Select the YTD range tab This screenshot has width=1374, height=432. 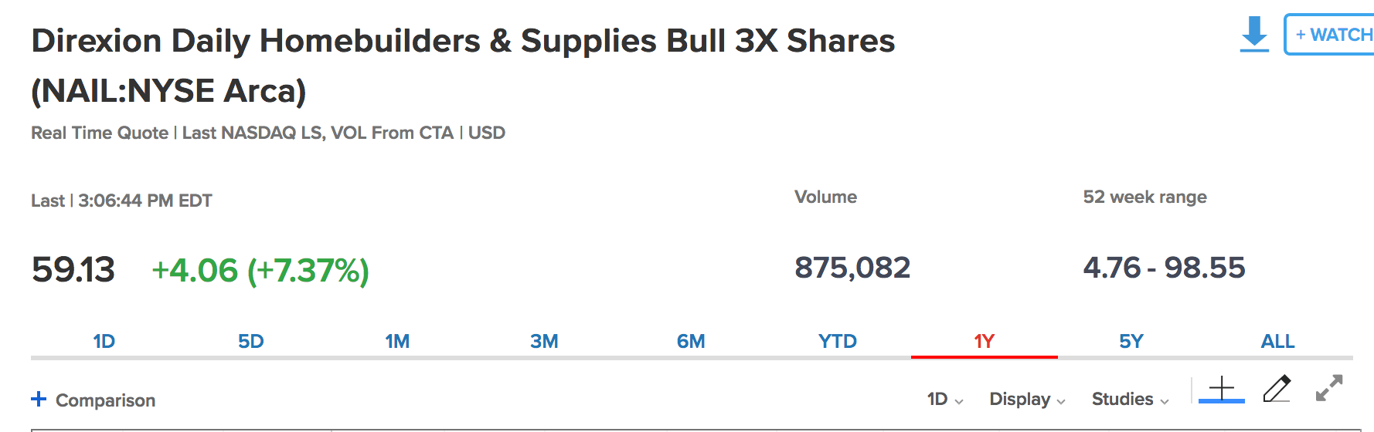838,341
